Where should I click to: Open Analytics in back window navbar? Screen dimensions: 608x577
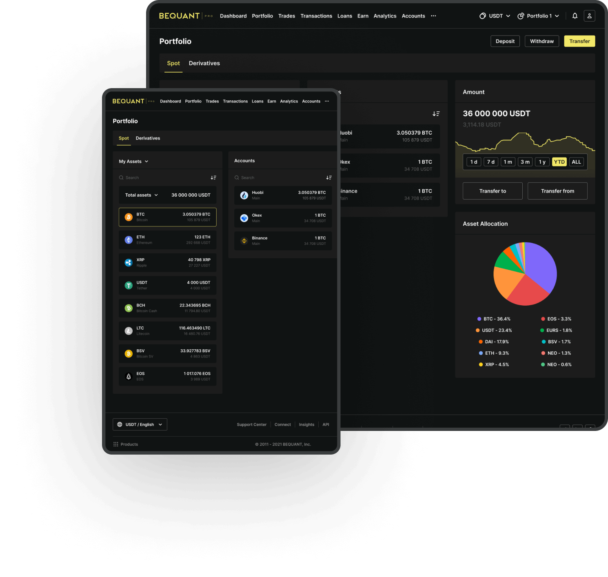click(385, 16)
